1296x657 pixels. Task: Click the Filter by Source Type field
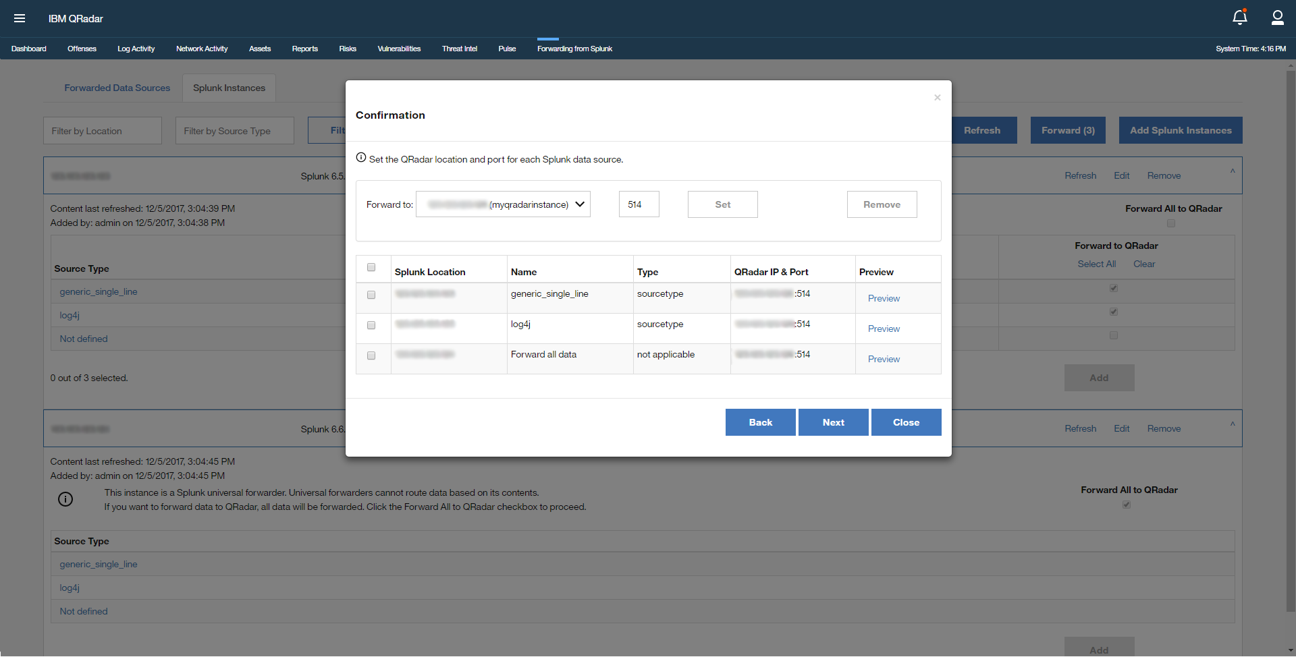(235, 131)
